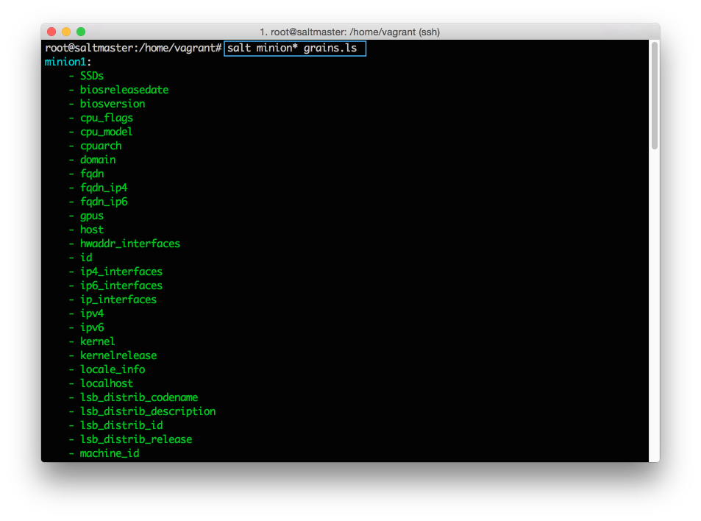Click the SSDs grain entry
The width and height of the screenshot is (701, 521).
(92, 76)
